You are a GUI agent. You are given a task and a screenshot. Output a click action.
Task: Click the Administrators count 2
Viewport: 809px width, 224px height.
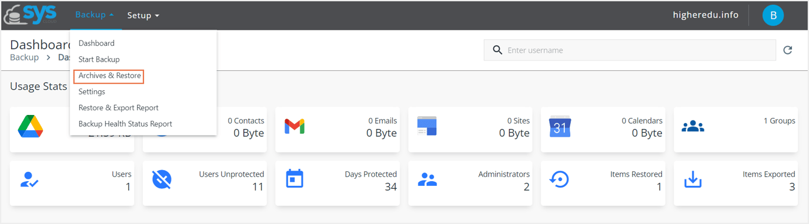[527, 187]
